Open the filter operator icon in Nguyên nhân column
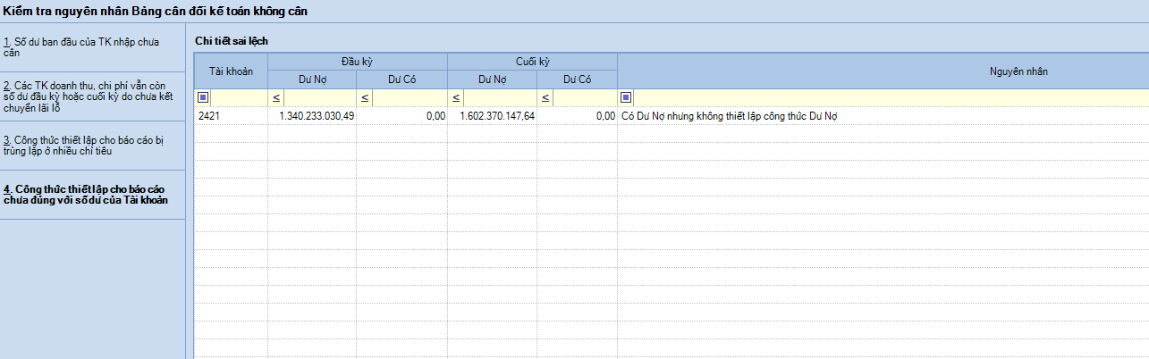Viewport: 1149px width, 359px height. pyautogui.click(x=626, y=97)
